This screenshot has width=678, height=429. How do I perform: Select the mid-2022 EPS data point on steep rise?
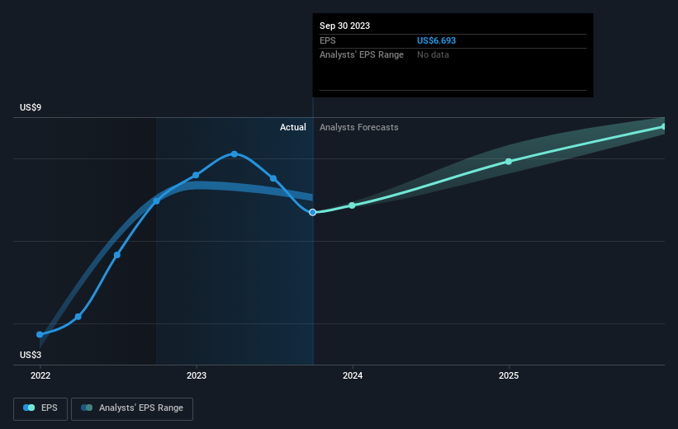coord(117,255)
